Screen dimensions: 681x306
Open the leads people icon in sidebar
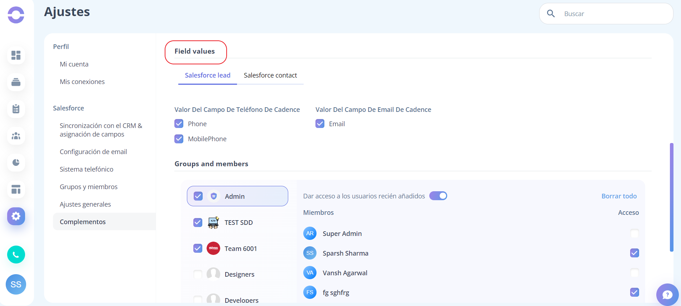click(16, 136)
